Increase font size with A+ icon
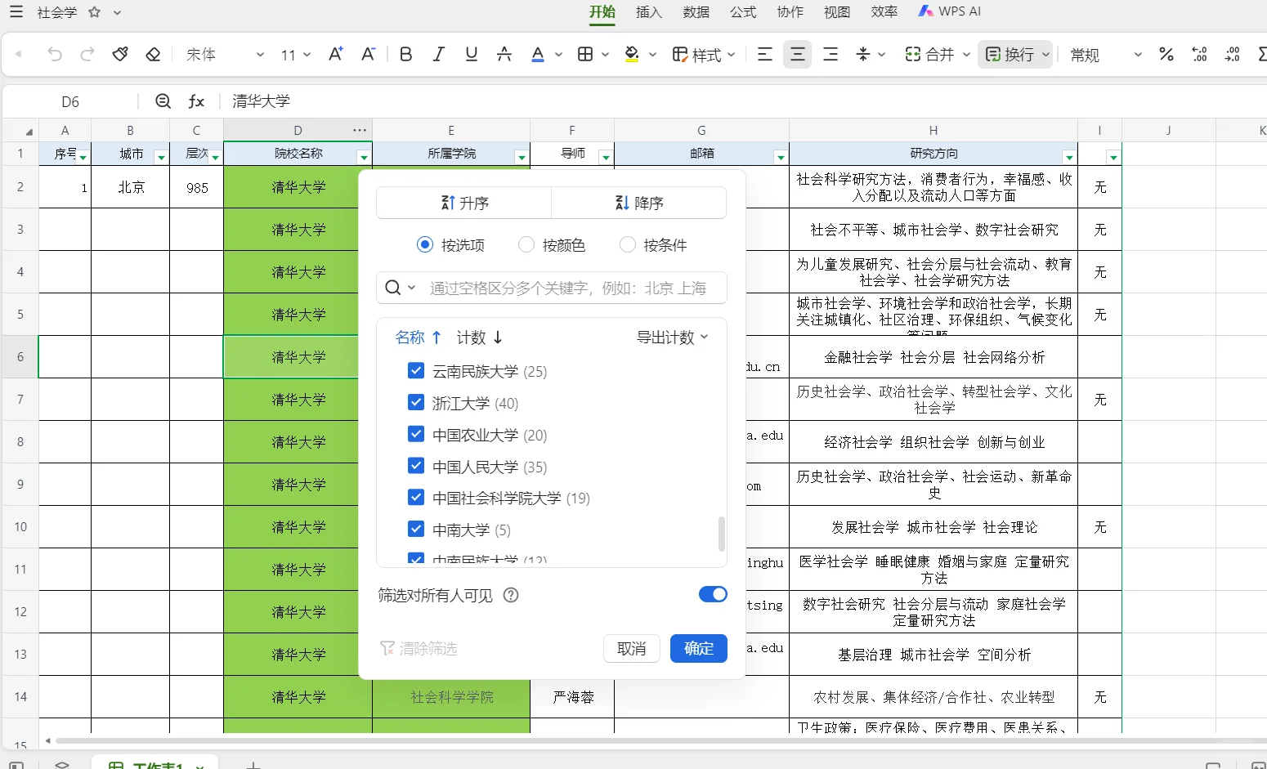This screenshot has height=769, width=1267. (x=335, y=55)
